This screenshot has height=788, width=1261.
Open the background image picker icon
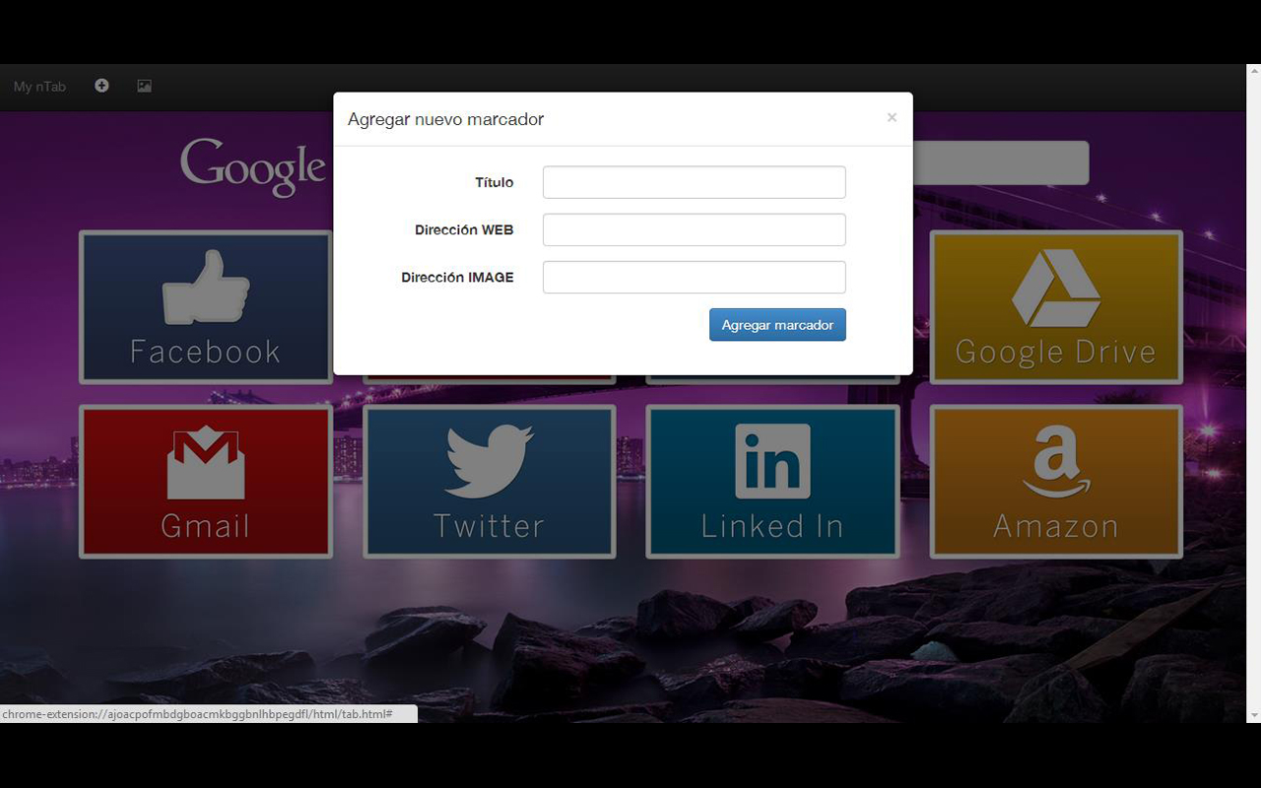pyautogui.click(x=144, y=86)
